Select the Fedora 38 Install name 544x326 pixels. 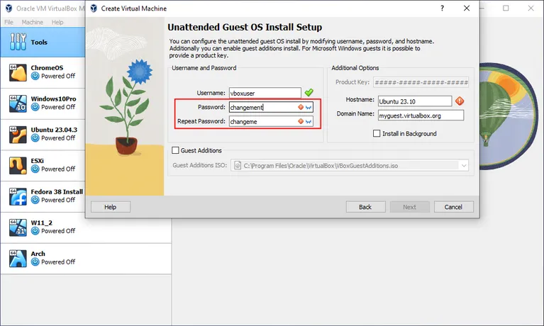click(57, 191)
